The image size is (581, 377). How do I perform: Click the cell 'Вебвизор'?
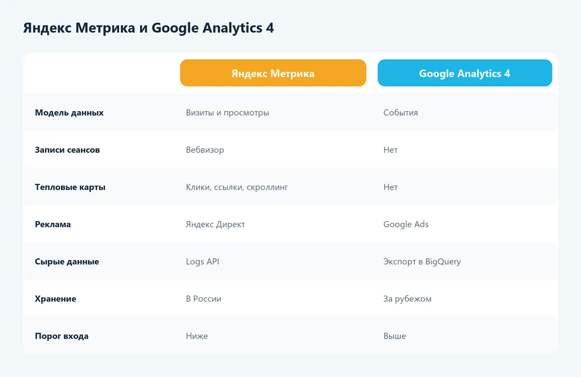[205, 150]
